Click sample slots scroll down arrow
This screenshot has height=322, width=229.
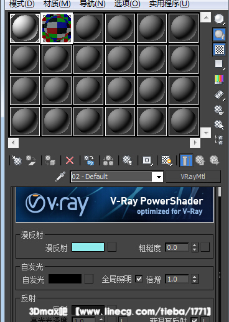click(206, 132)
